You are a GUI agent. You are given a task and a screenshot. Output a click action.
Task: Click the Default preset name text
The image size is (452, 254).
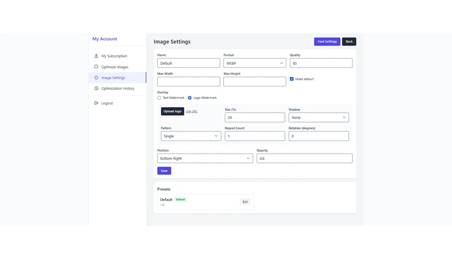point(166,200)
